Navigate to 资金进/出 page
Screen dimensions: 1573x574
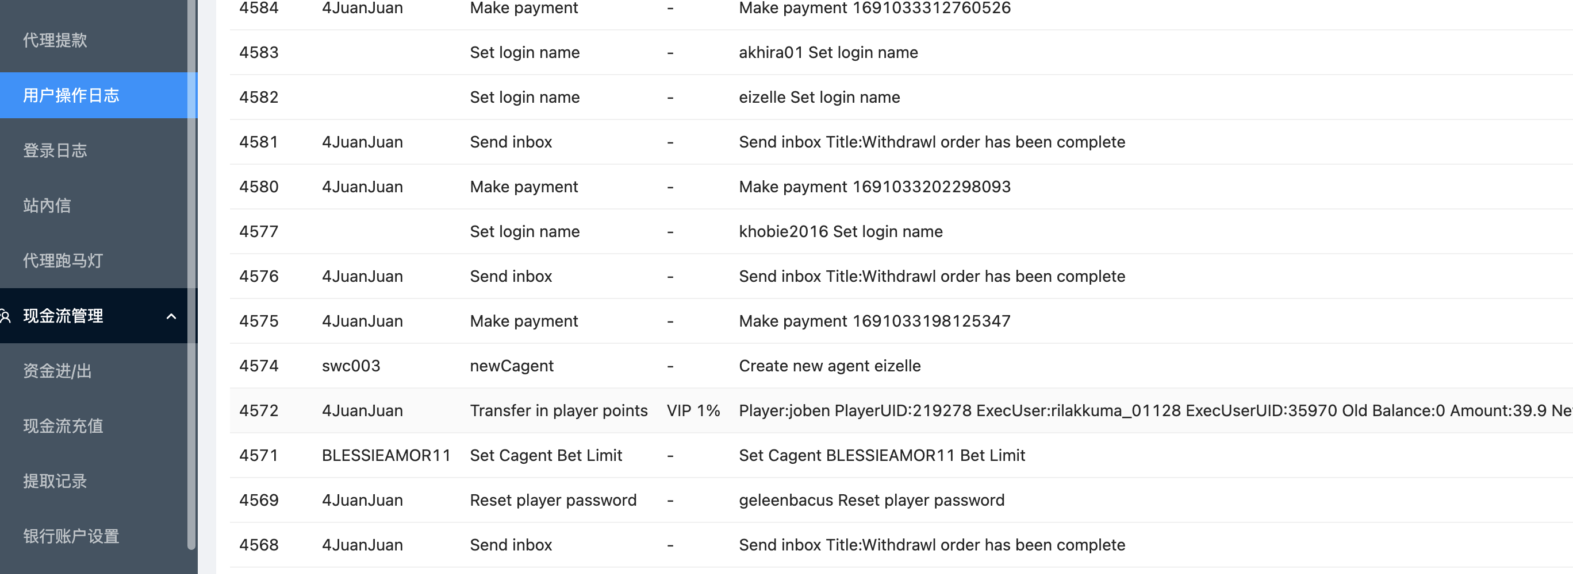[57, 371]
